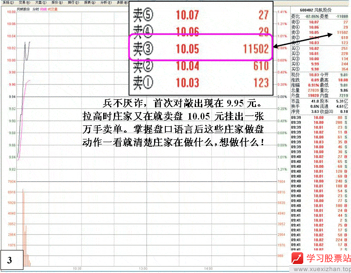Open the 分析 menu

pyautogui.click(x=106, y=2)
